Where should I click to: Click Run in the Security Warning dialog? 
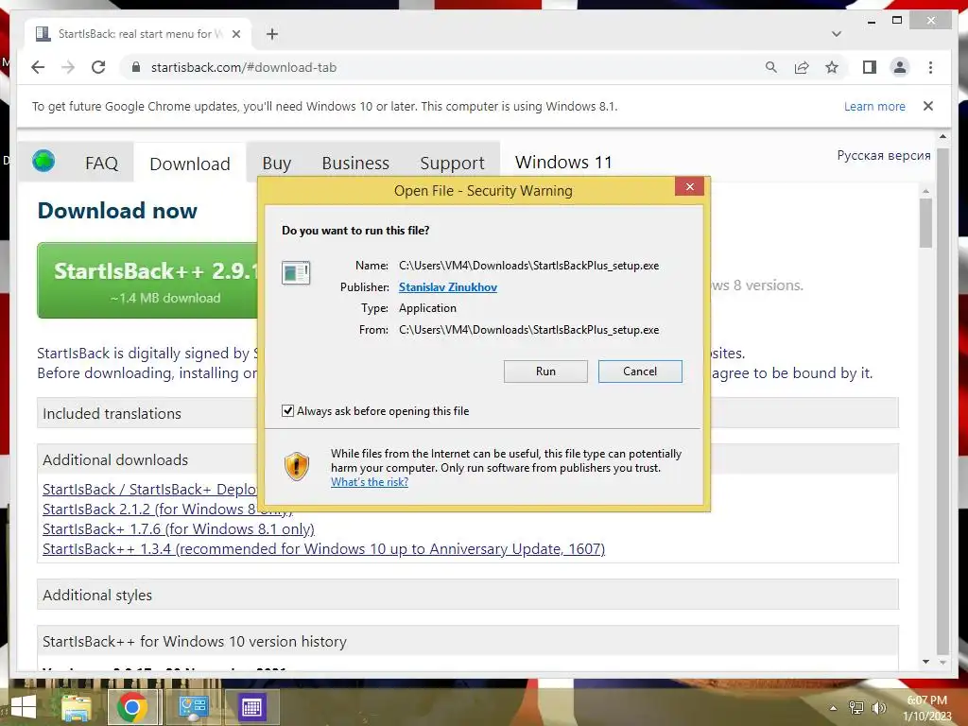[x=545, y=371]
